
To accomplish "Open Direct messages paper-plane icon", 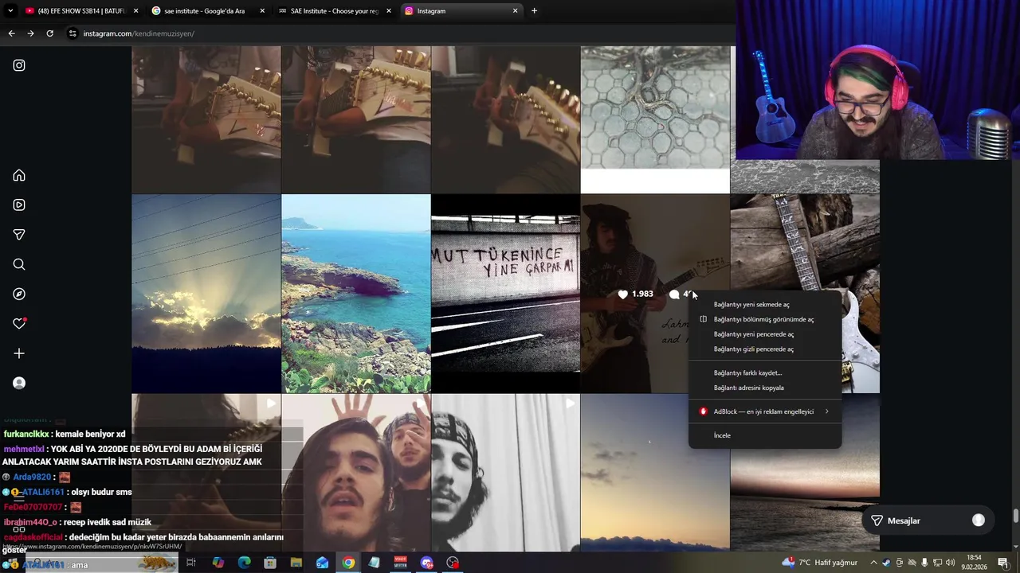I will click(19, 235).
